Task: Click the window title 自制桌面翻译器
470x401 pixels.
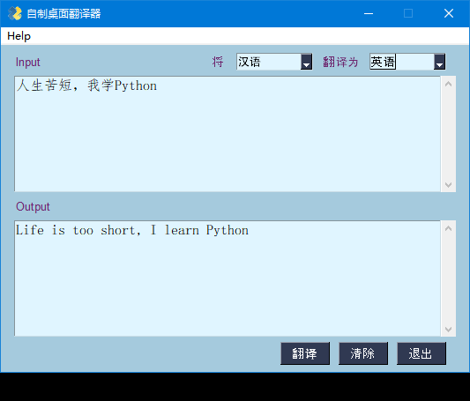Action: point(63,14)
